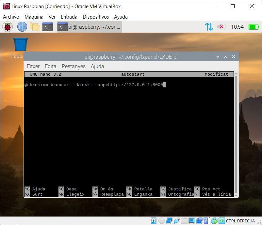Viewport: 262px width, 225px height.
Task: Click the VirtualBox shared folders status icon
Action: [184, 221]
